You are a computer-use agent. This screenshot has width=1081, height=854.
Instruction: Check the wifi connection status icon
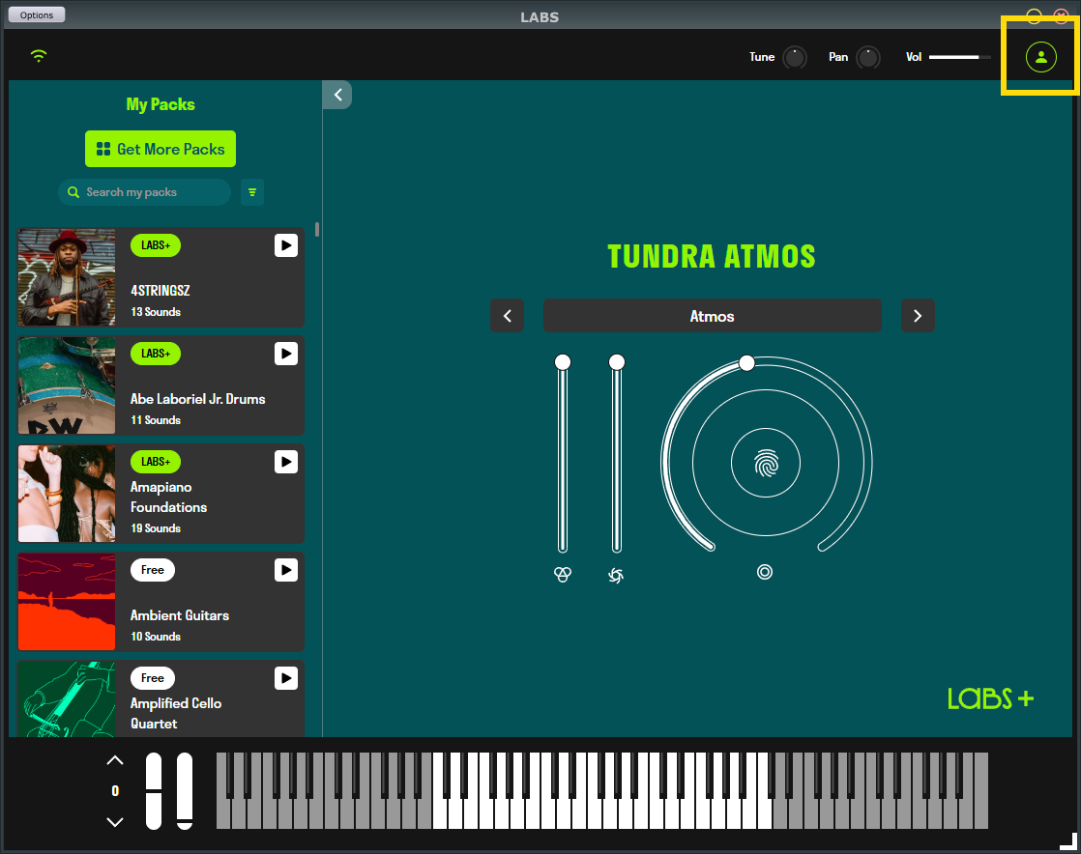pyautogui.click(x=39, y=56)
